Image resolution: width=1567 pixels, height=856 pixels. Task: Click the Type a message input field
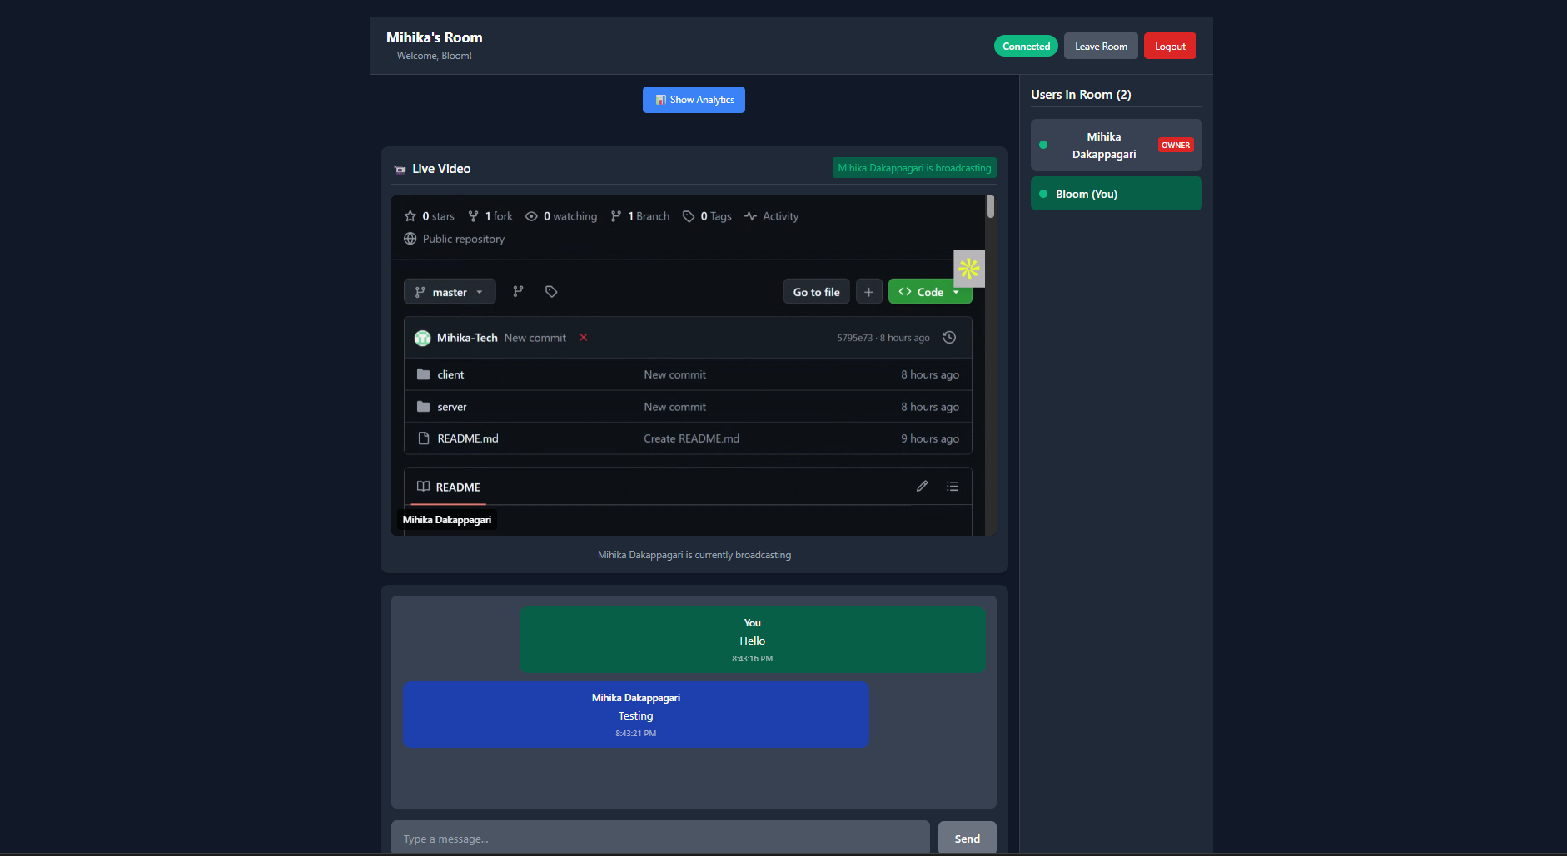pos(659,839)
